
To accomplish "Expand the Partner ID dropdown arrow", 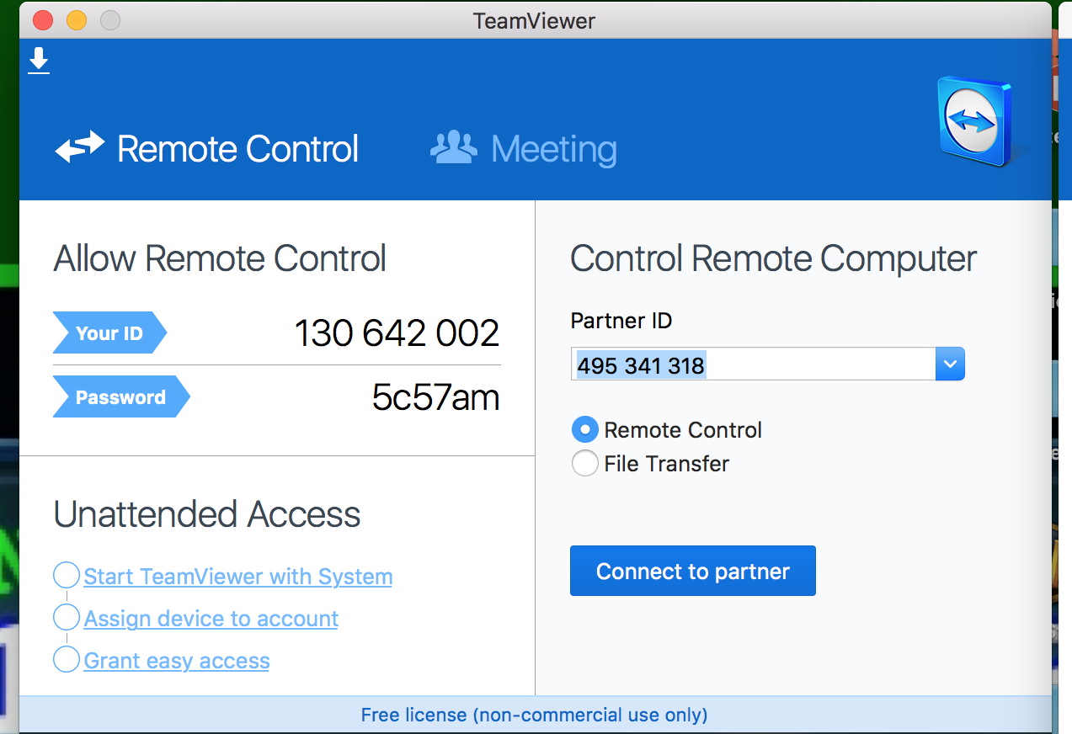I will click(950, 364).
